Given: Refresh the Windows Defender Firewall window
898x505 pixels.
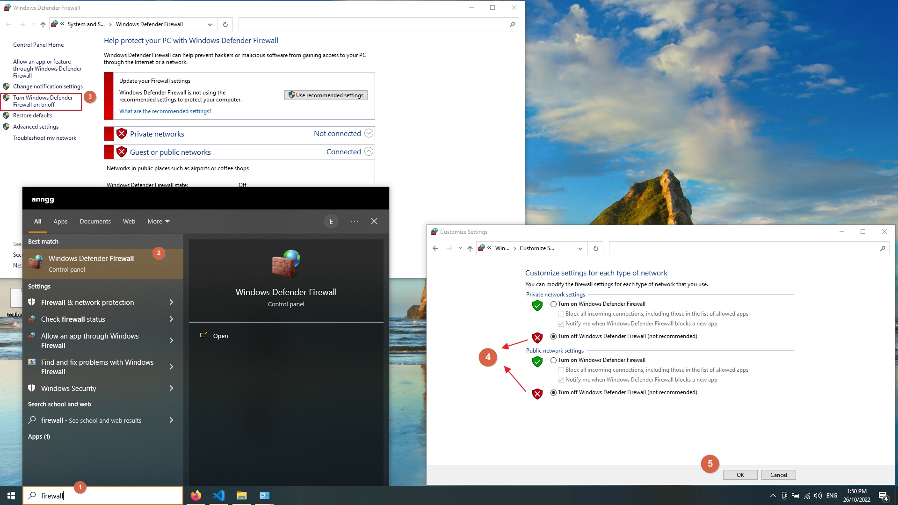Looking at the screenshot, I should pyautogui.click(x=225, y=24).
